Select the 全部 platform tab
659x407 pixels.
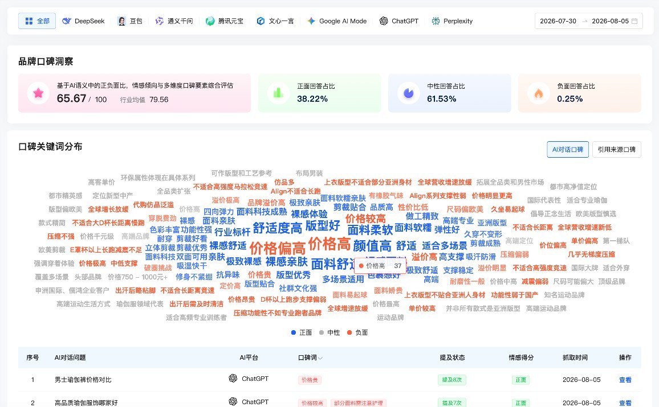tap(37, 21)
